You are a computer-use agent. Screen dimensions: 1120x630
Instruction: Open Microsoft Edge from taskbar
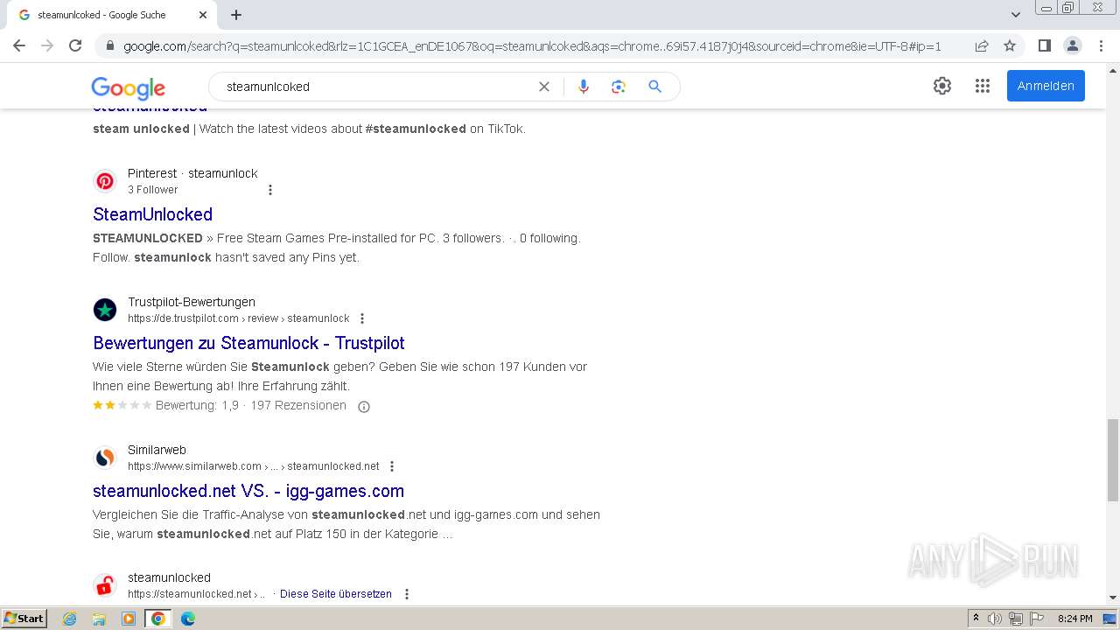[x=187, y=619]
